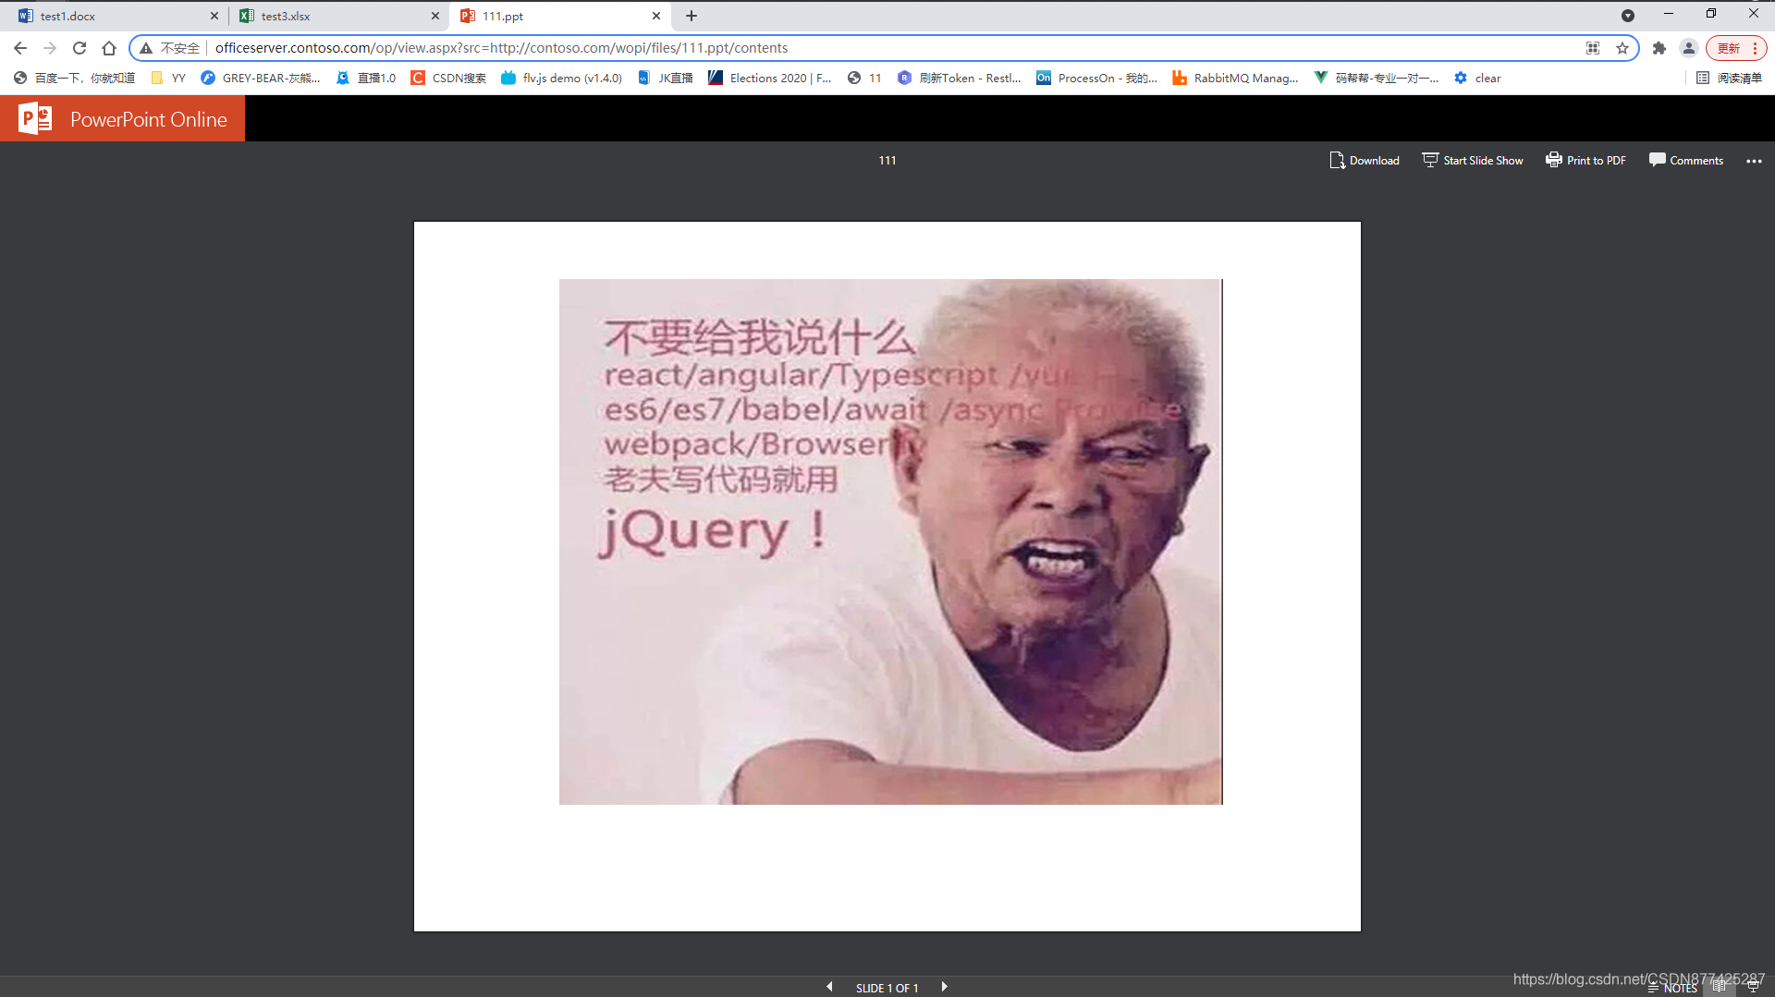Download the presentation file
Screen dimensions: 1775x997
click(1364, 160)
